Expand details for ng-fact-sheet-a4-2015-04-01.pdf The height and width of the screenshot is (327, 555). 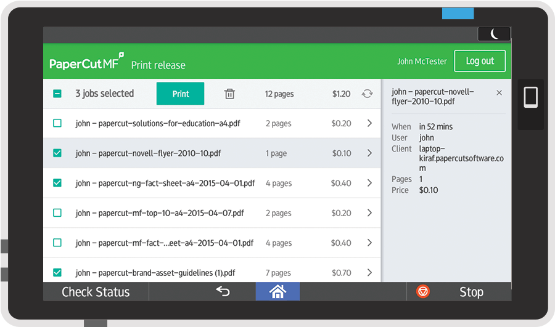(369, 183)
